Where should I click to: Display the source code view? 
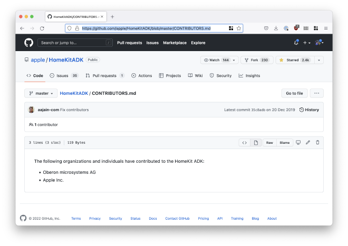tap(244, 142)
